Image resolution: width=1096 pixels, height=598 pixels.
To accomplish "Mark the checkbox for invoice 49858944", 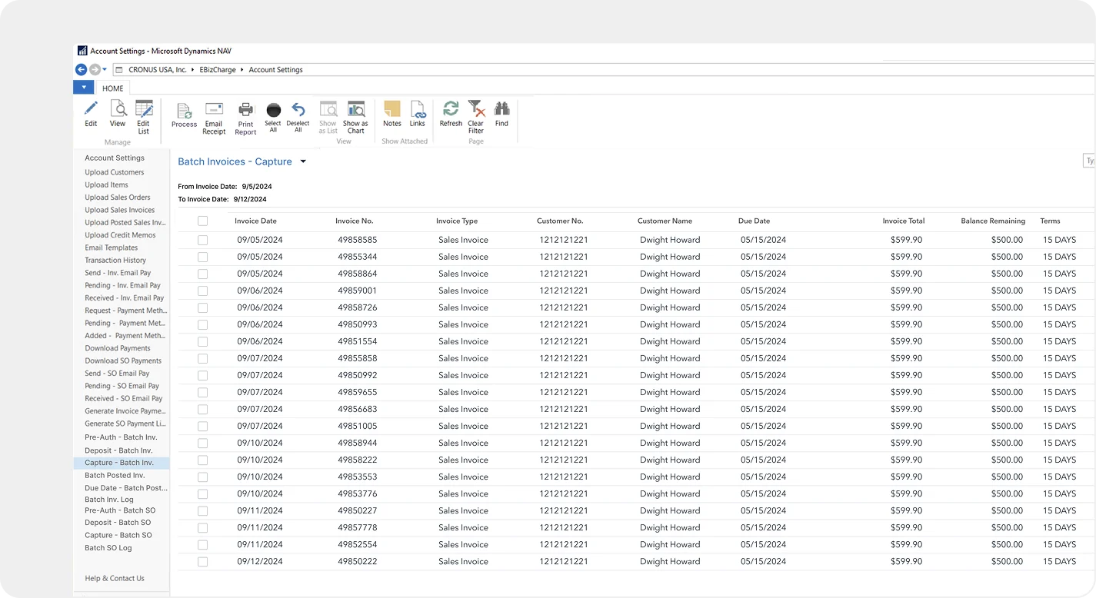I will (202, 443).
